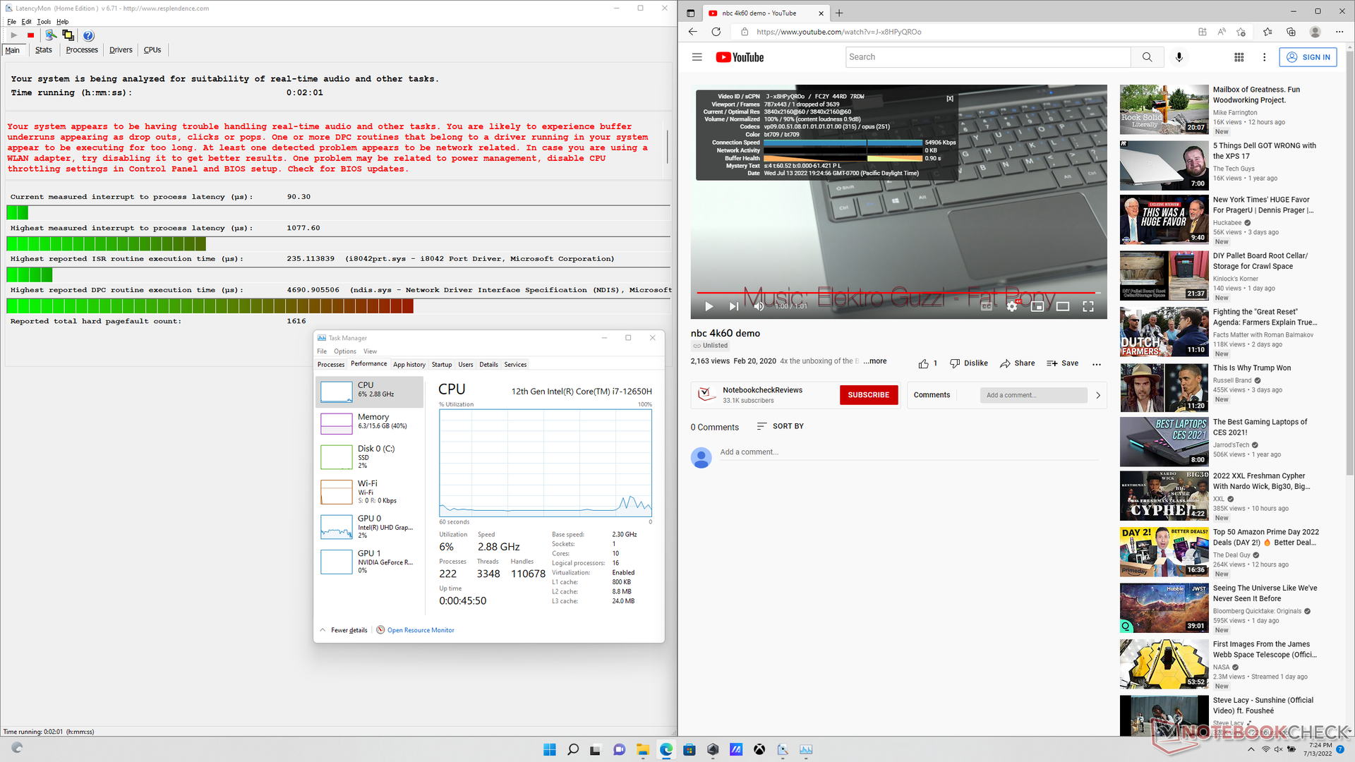This screenshot has height=762, width=1355.
Task: Enter fullscreen video mode
Action: (x=1088, y=306)
